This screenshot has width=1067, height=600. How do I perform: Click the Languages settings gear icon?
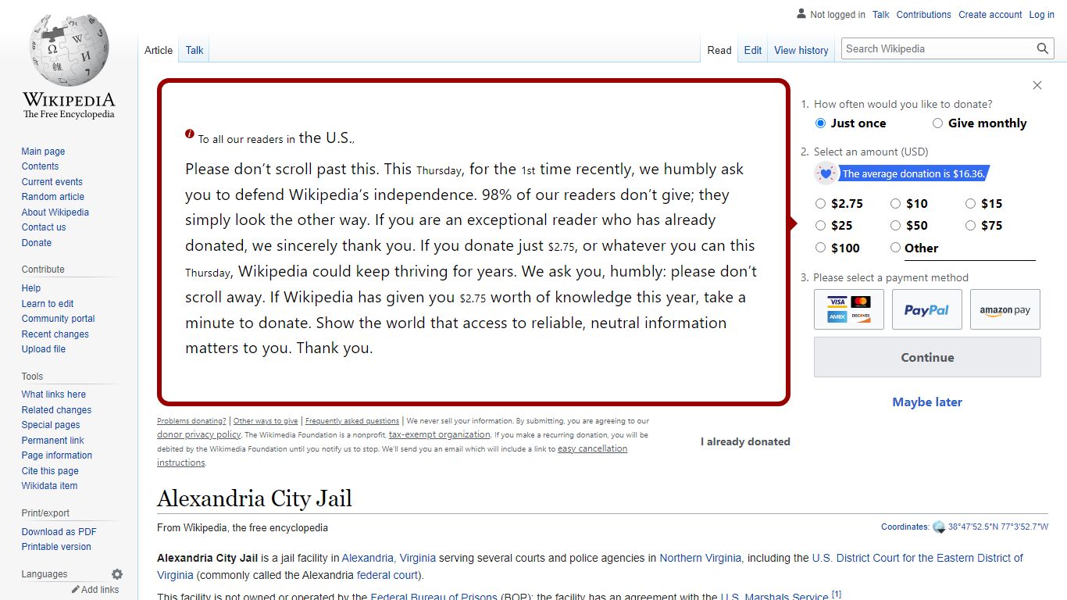(x=117, y=574)
